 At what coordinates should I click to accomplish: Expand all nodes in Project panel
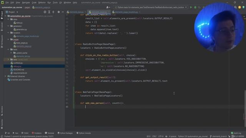[x=49, y=12]
